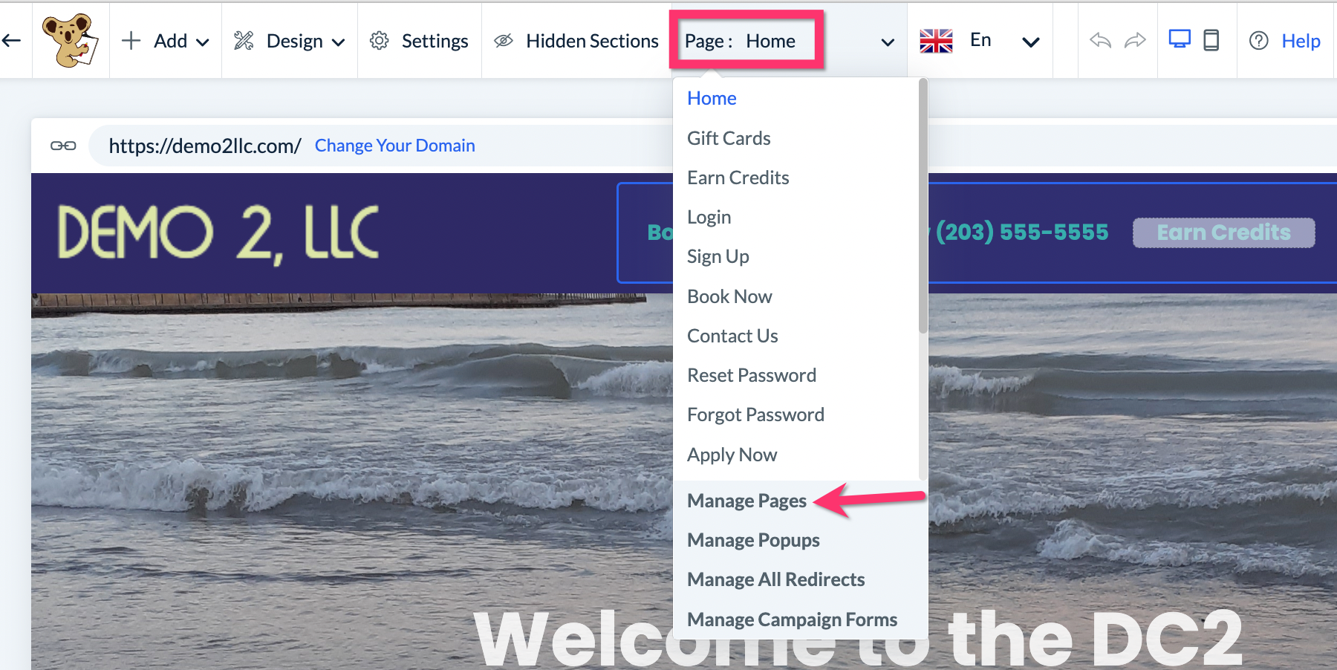
Task: Choose Gift Cards page in list
Action: [x=729, y=138]
